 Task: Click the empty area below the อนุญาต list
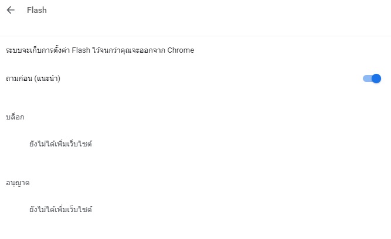pos(195,228)
